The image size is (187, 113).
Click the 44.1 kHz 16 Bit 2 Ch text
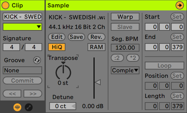[x=77, y=27]
